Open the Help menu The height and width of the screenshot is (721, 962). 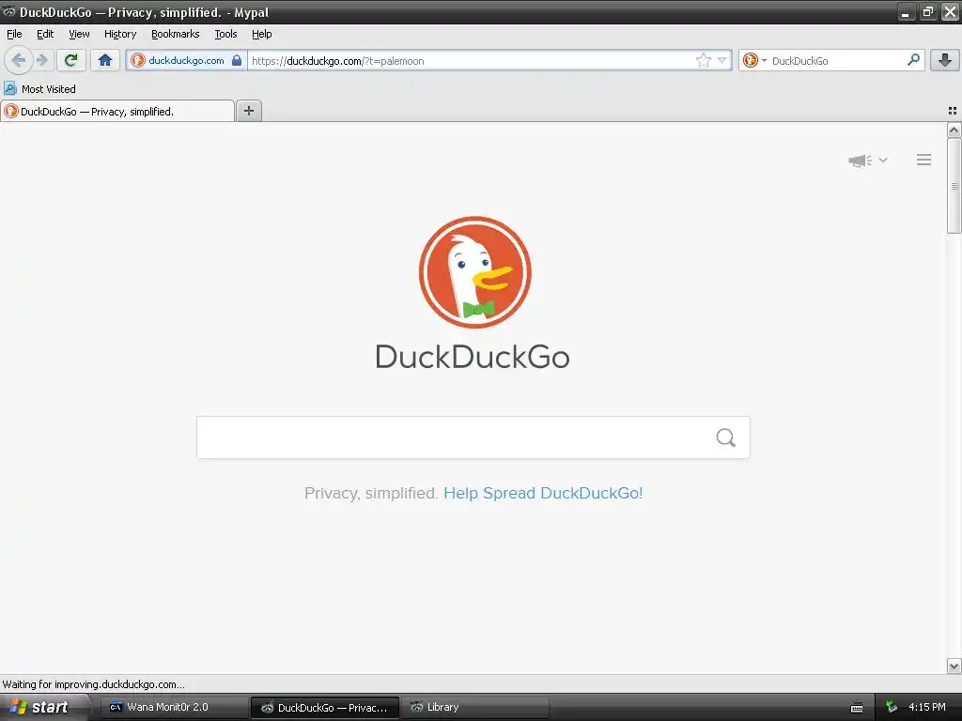[x=261, y=34]
